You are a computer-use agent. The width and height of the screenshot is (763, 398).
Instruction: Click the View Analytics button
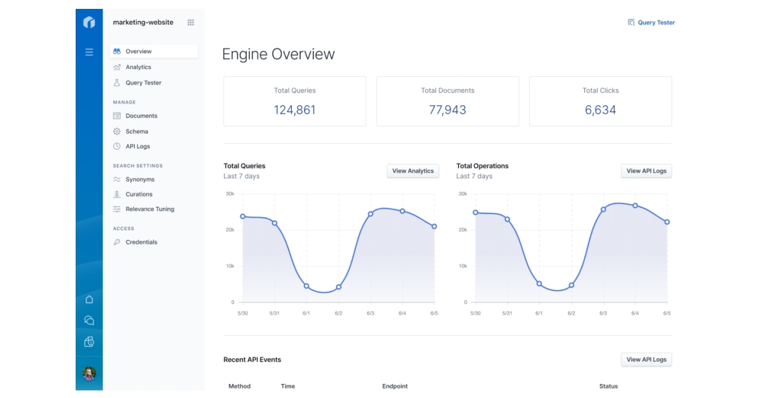(x=413, y=171)
